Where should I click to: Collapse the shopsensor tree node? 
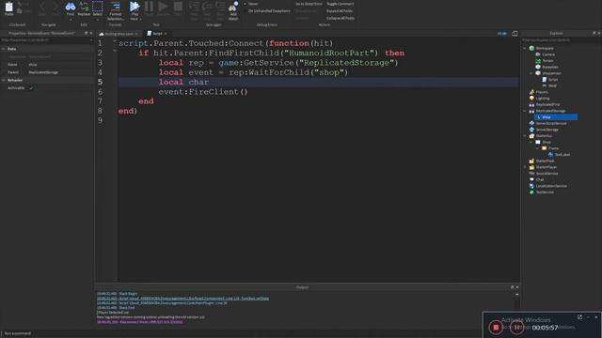tap(531, 73)
